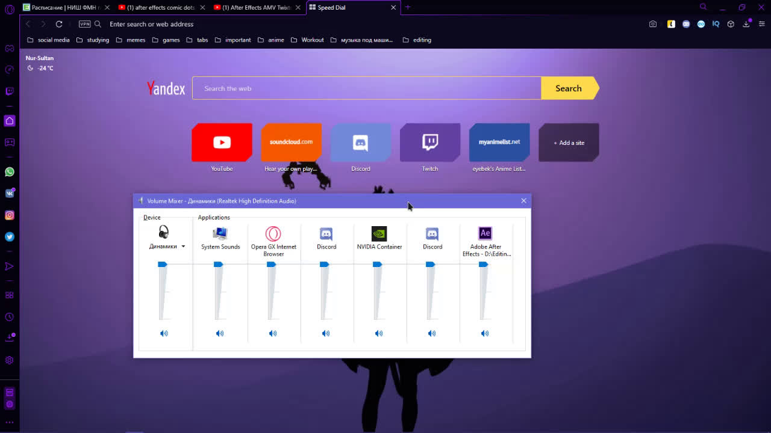Open sidebar settings gear

10,361
